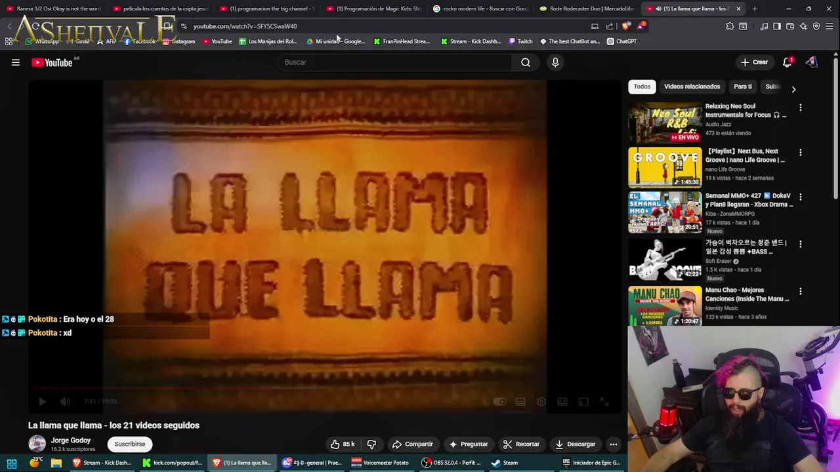The width and height of the screenshot is (840, 472).
Task: Open options for Next Bus Groove playlist
Action: [800, 152]
